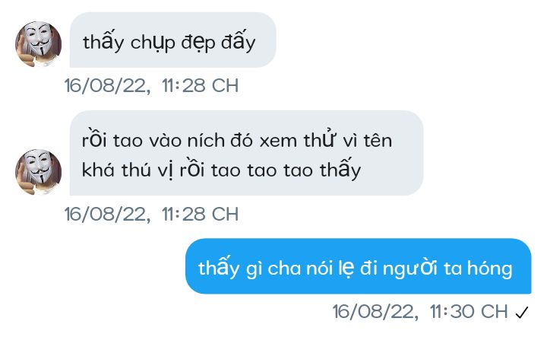Screen dimensions: 547x350
Task: Click the sent checkmark next to 11:30 CH
Action: (522, 312)
